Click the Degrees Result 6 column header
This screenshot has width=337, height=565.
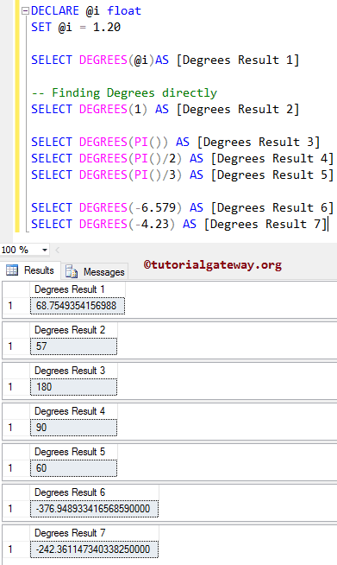94,492
